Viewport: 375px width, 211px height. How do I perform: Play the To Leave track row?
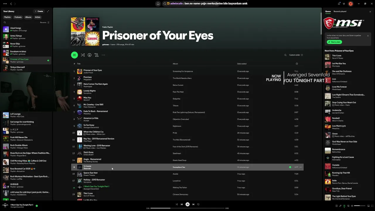74,167
